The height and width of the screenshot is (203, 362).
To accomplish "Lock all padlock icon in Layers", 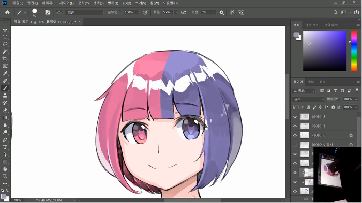I will click(333, 107).
